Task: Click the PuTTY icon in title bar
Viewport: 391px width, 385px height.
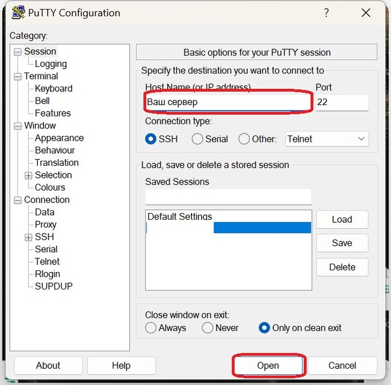Action: click(19, 13)
